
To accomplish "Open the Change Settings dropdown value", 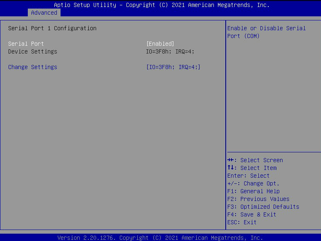I will pos(173,67).
